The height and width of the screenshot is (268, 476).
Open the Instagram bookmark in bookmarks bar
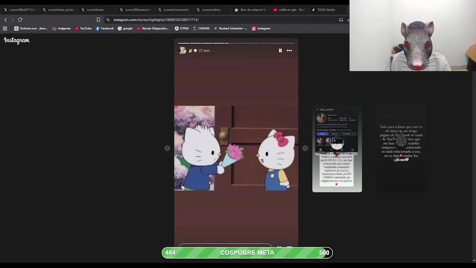click(261, 28)
